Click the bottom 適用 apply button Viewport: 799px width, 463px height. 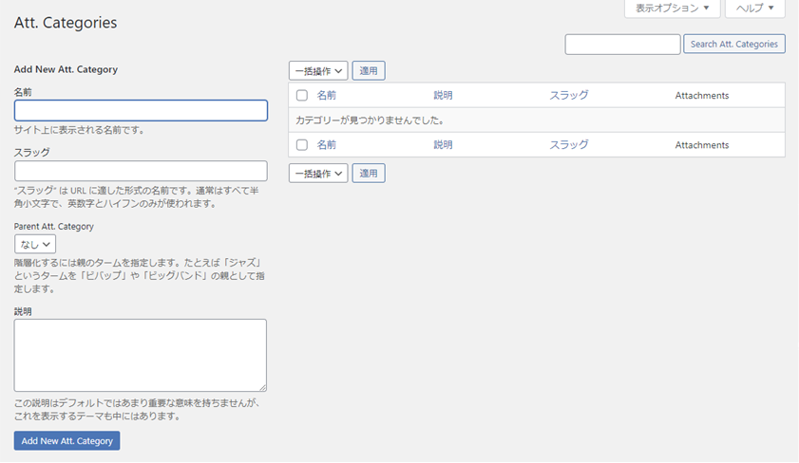coord(369,174)
